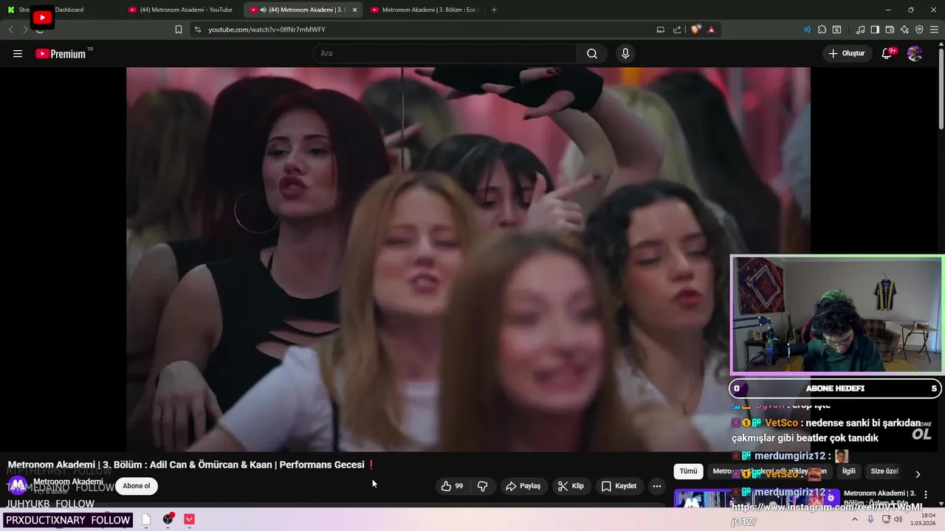Open the red Pocket-style taskbar app
This screenshot has width=945, height=531.
click(189, 519)
